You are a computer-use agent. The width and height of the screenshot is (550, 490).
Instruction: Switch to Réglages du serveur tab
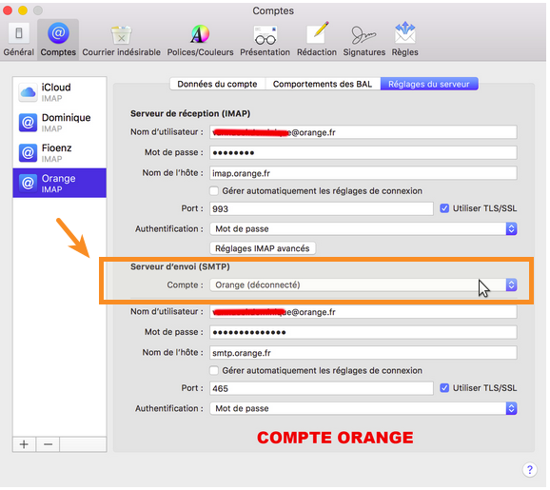[x=429, y=84]
